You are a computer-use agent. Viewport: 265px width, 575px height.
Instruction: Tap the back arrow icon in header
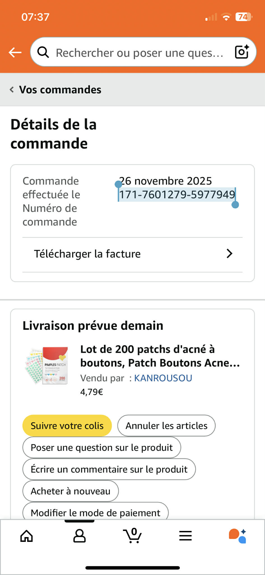15,52
